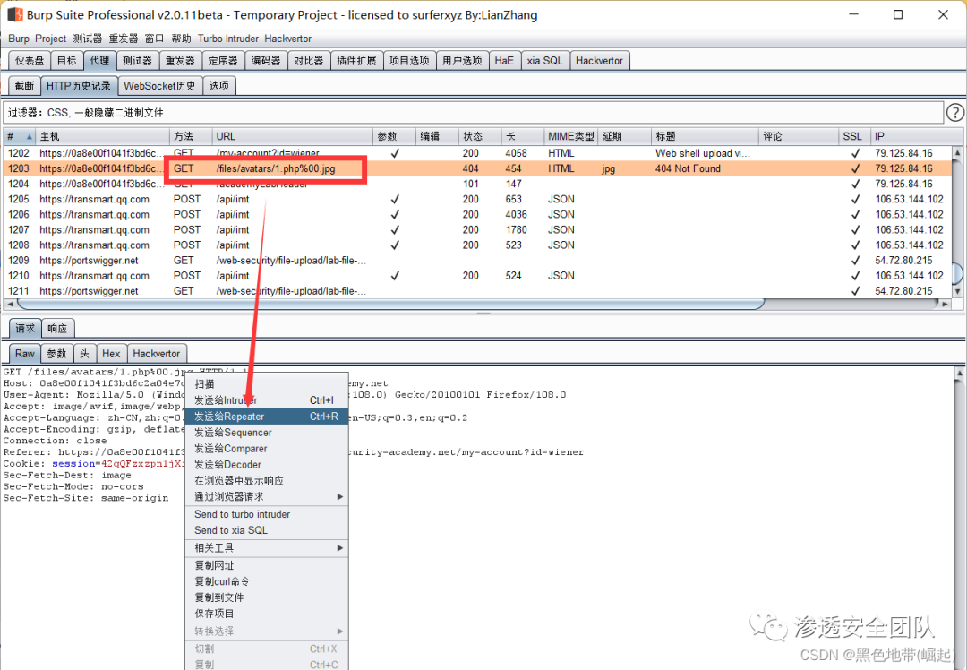Choose Send to turbo intruder
The height and width of the screenshot is (670, 967).
click(x=267, y=514)
